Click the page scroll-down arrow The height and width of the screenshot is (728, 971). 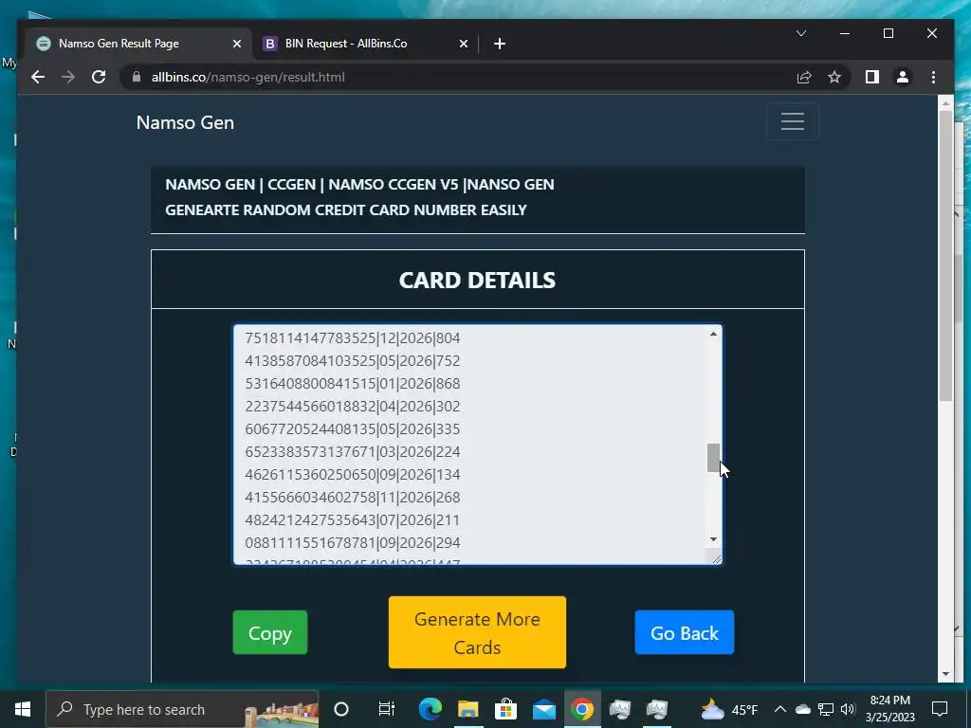click(945, 674)
